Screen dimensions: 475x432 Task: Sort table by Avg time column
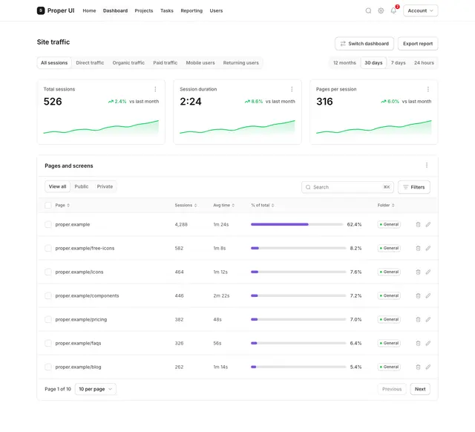(224, 205)
